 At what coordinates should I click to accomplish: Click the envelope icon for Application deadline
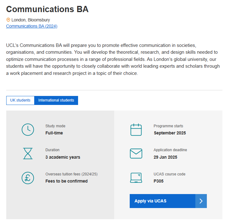pos(136,153)
